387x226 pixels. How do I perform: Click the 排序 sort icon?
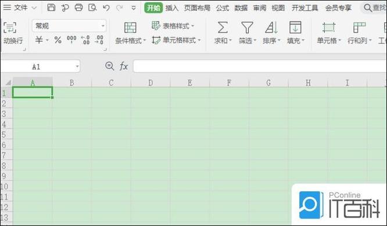click(x=271, y=27)
